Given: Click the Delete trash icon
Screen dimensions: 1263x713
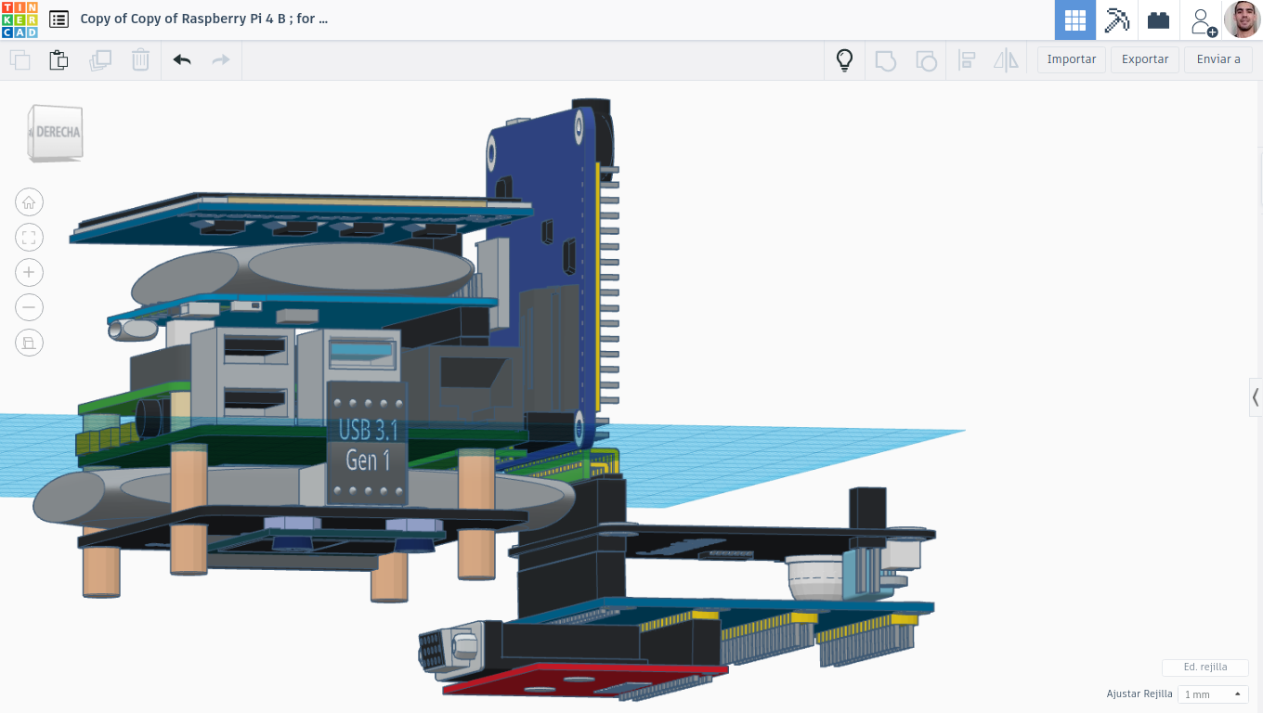Looking at the screenshot, I should 140,60.
